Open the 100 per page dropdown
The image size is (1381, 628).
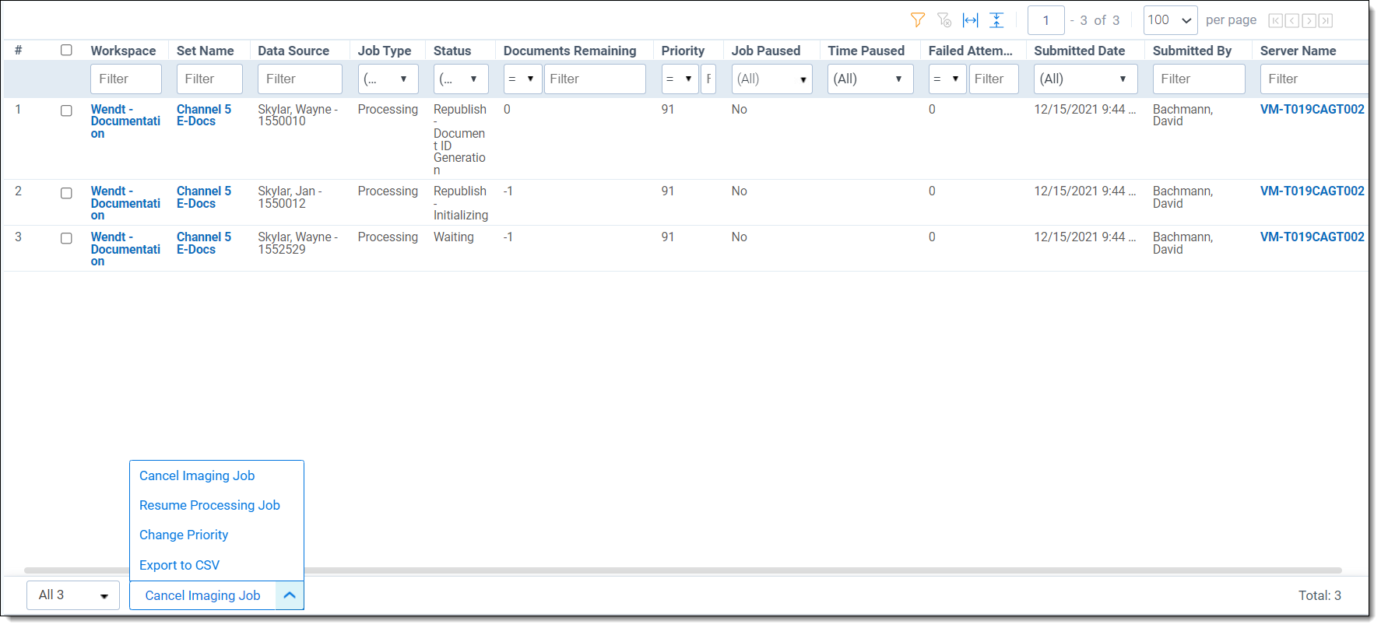[1170, 20]
